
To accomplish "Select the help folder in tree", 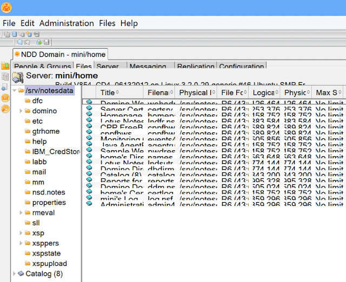I will [x=39, y=142].
